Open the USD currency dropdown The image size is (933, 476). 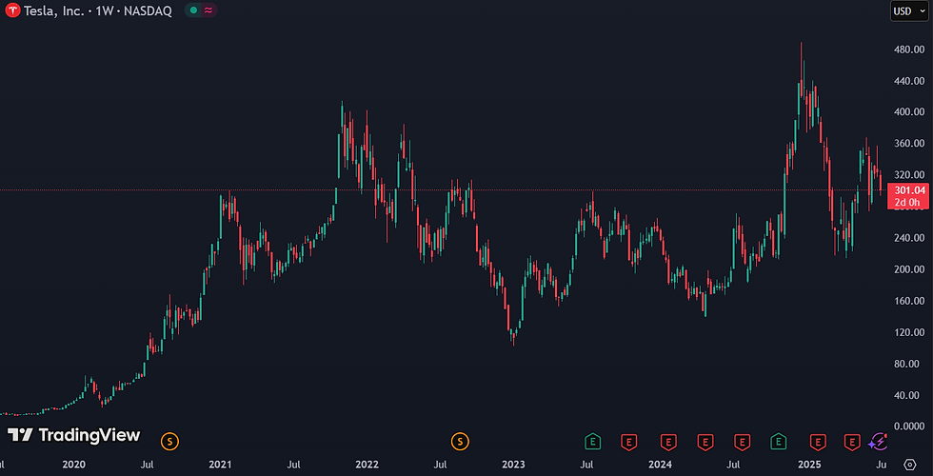tap(909, 11)
